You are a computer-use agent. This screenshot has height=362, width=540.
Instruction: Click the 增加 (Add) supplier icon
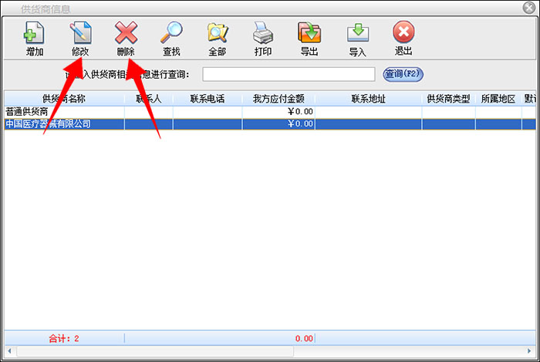35,39
